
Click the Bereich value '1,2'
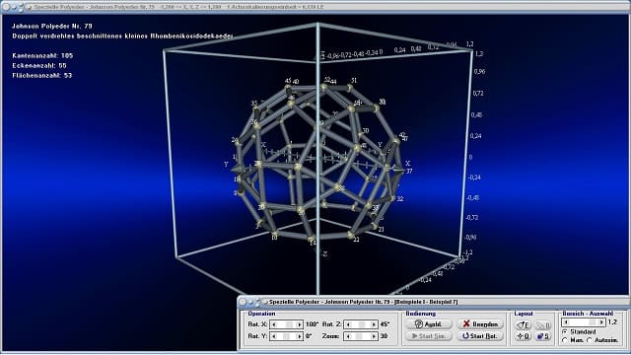pos(612,322)
